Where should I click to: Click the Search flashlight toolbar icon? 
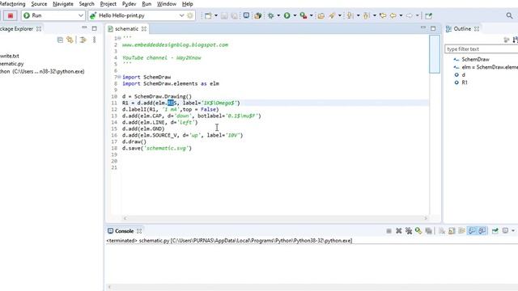332,15
